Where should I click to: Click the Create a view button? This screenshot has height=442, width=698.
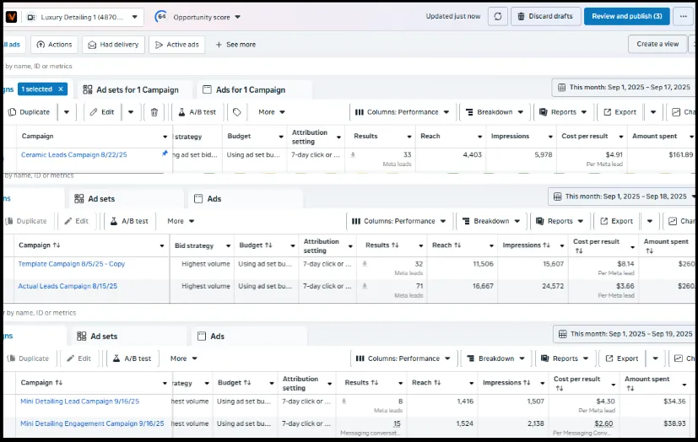pos(657,44)
